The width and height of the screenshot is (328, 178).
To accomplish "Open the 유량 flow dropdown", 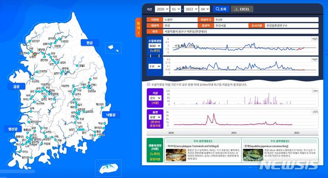I will pos(155,117).
